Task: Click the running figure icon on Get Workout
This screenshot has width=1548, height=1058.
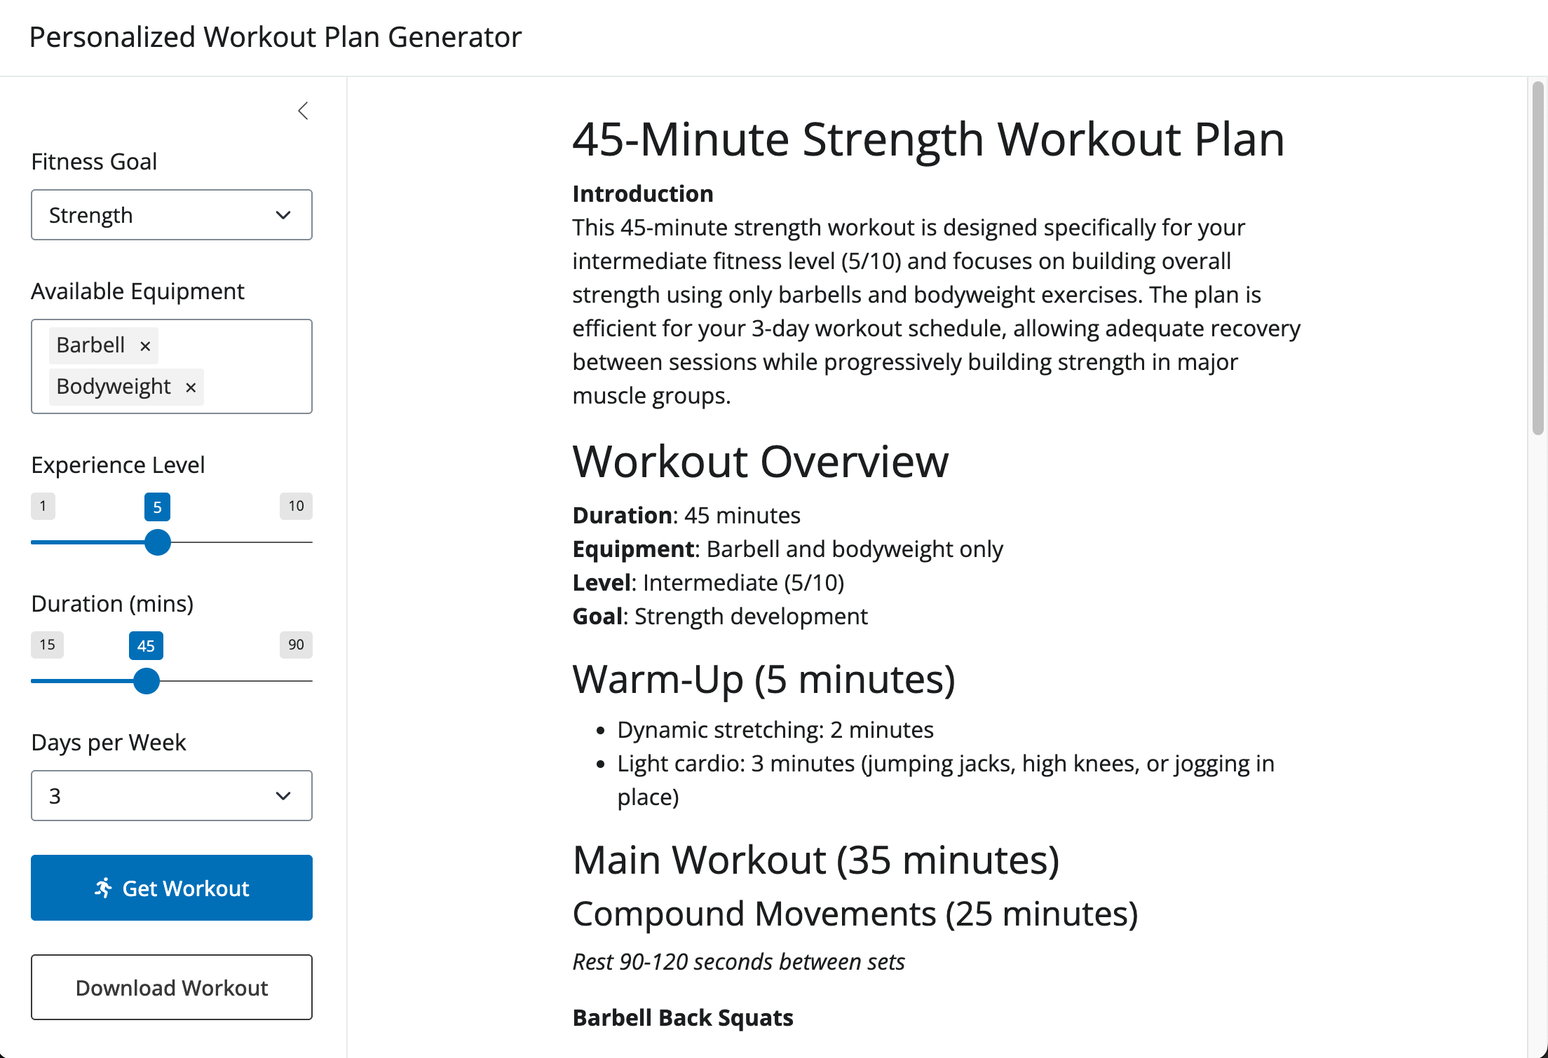Action: [x=103, y=888]
